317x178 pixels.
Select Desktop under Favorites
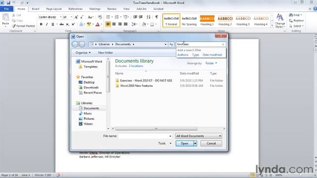(87, 83)
